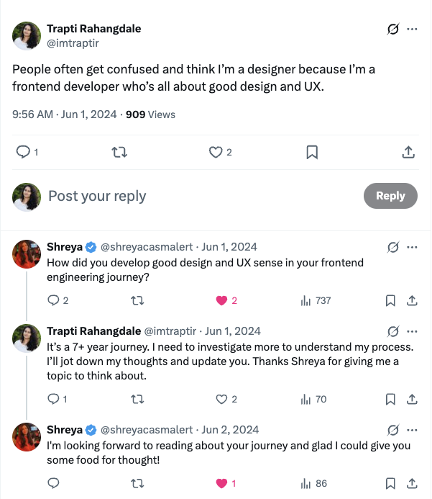
Task: Repost the main tweet by Trapti
Action: tap(120, 152)
